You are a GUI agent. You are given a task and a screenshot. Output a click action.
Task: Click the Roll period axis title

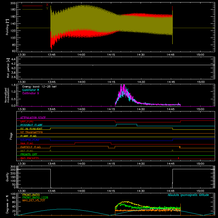pos(8,68)
